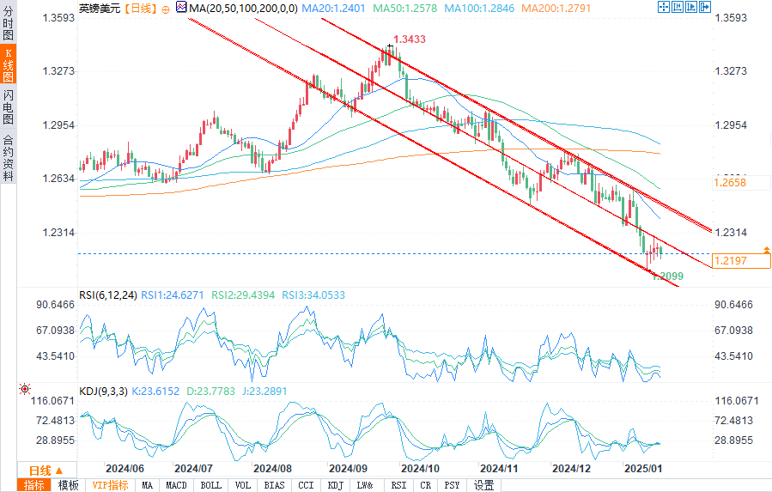This screenshot has width=772, height=492.
Task: Apply the MACD indicator
Action: tap(176, 485)
